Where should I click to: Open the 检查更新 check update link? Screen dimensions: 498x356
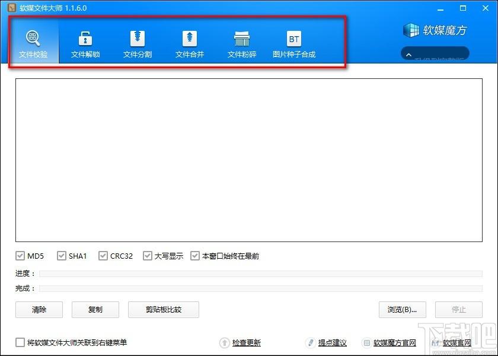pyautogui.click(x=247, y=343)
